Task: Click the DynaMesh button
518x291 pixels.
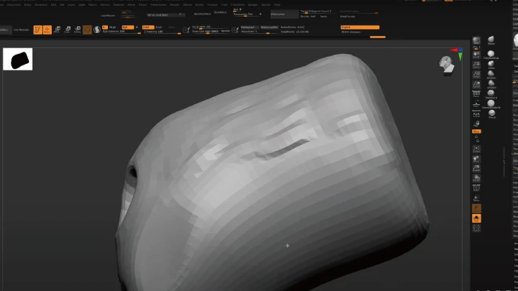Action: click(x=220, y=12)
